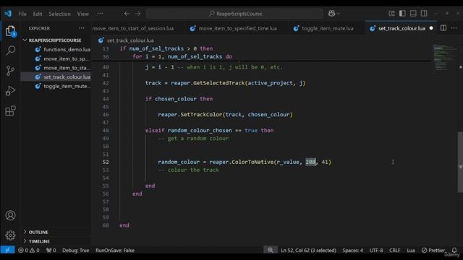The image size is (463, 260).
Task: Open the Manage gear icon
Action: [10, 235]
